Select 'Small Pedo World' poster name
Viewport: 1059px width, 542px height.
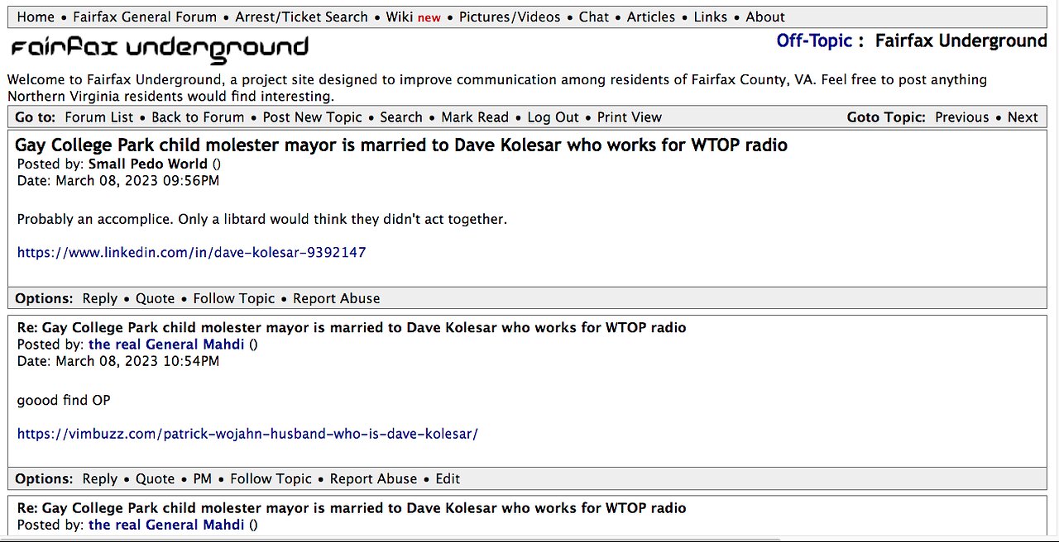click(x=148, y=164)
